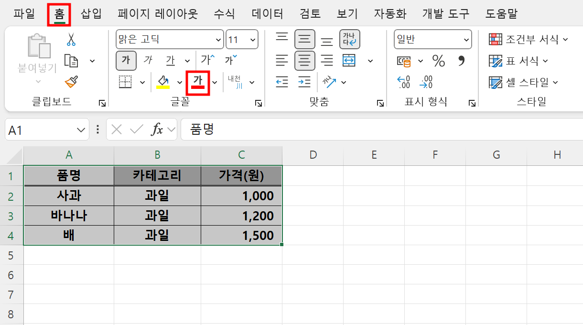Viewport: 583px width, 325px height.
Task: Expand the merge cells dropdown arrow
Action: coord(370,61)
